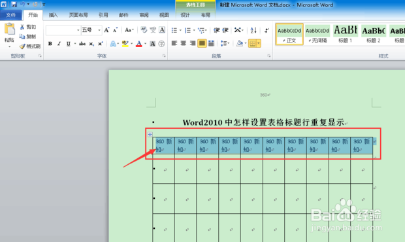Toggle Italic formatting
This screenshot has height=242, width=405.
[59, 44]
